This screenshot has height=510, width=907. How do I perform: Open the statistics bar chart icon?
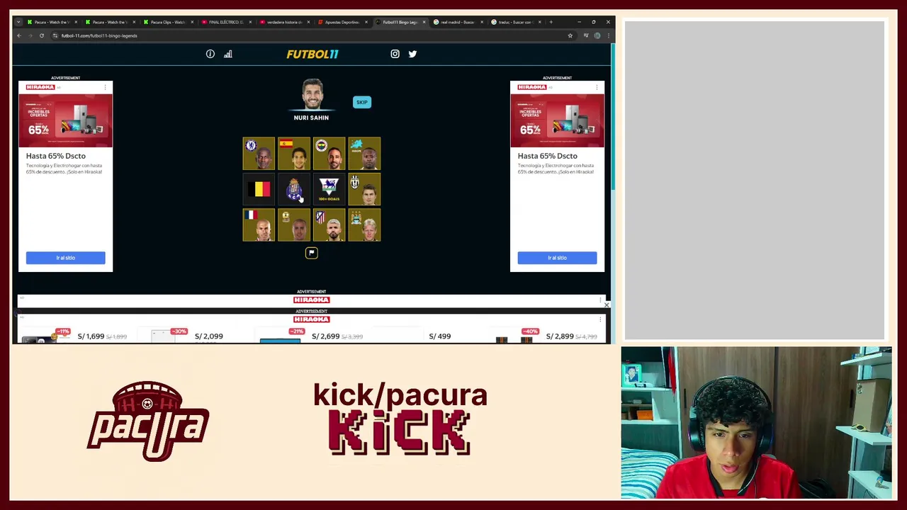[228, 54]
